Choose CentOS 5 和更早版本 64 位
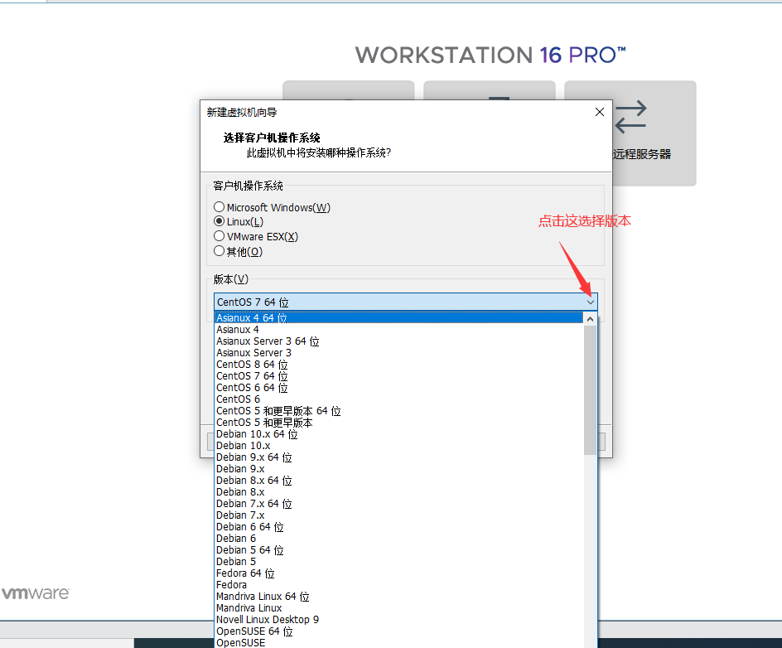Image resolution: width=782 pixels, height=648 pixels. click(x=398, y=410)
